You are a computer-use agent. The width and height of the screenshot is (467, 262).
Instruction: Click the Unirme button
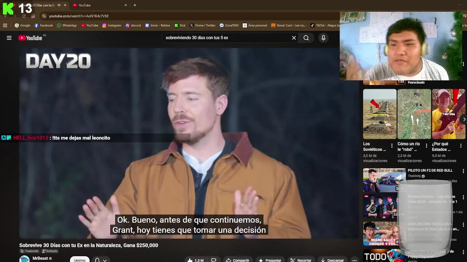pyautogui.click(x=80, y=260)
